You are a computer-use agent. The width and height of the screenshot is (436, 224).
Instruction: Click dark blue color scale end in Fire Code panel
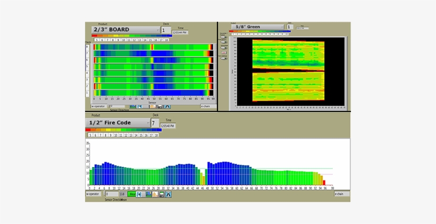coord(159,130)
